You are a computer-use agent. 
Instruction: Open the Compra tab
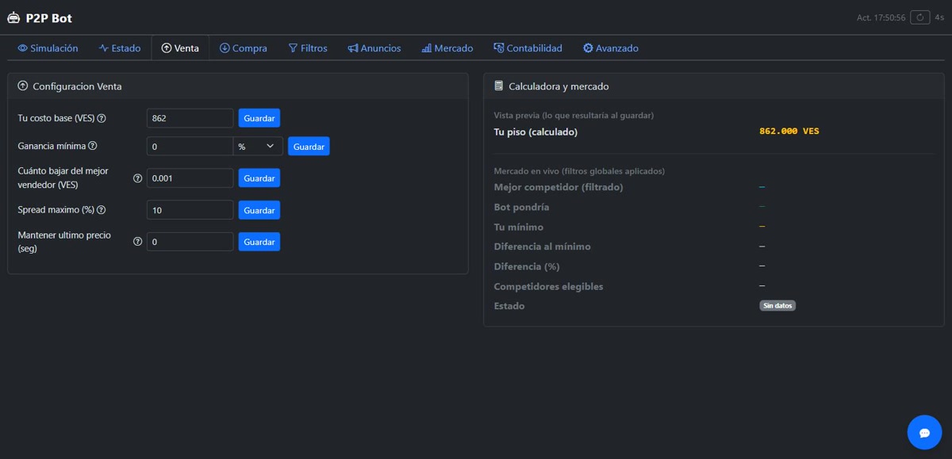pos(244,48)
